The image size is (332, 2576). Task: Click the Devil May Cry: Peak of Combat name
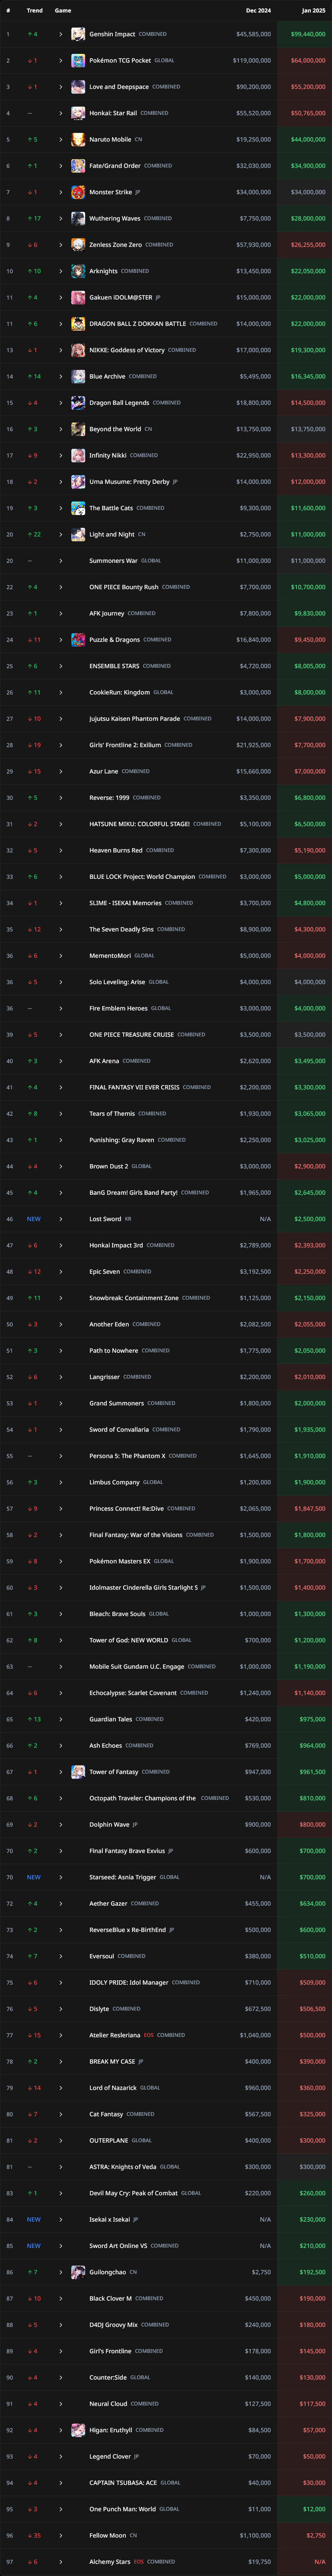134,2193
